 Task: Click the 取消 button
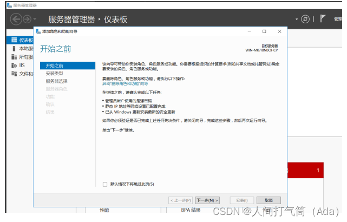pyautogui.click(x=269, y=200)
